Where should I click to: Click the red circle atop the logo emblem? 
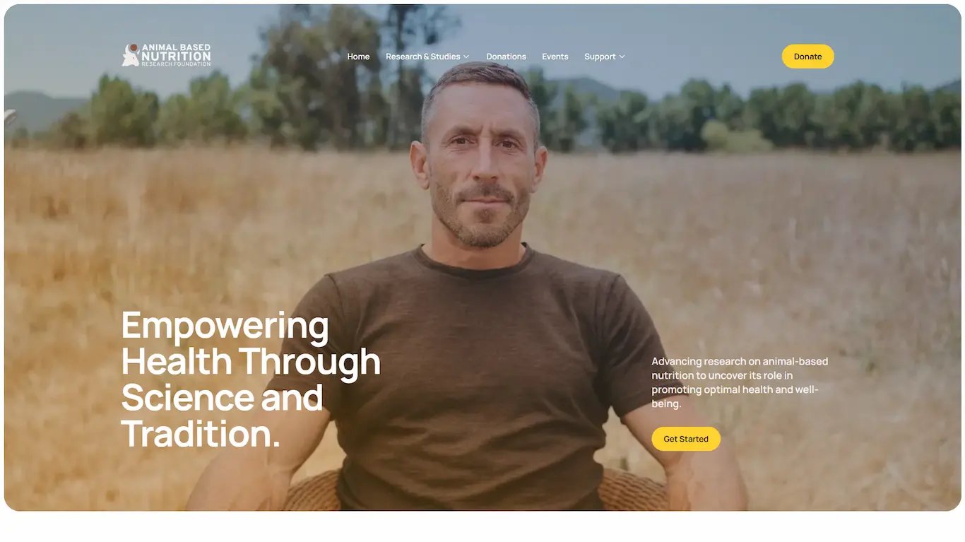point(133,48)
